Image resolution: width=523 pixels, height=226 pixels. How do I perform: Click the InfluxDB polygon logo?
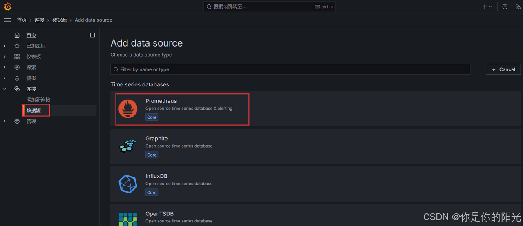pyautogui.click(x=128, y=184)
